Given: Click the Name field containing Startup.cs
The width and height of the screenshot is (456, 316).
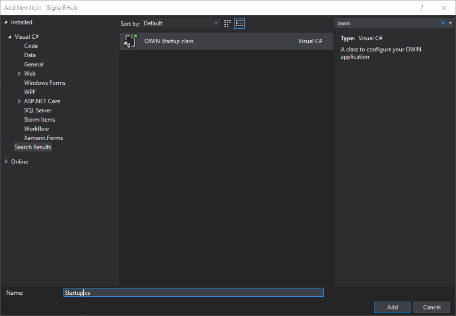Looking at the screenshot, I should [193, 293].
